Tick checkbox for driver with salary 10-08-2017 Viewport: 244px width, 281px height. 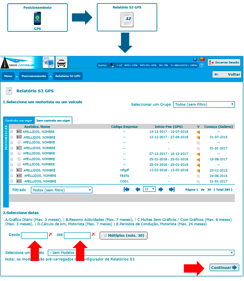(x=12, y=159)
